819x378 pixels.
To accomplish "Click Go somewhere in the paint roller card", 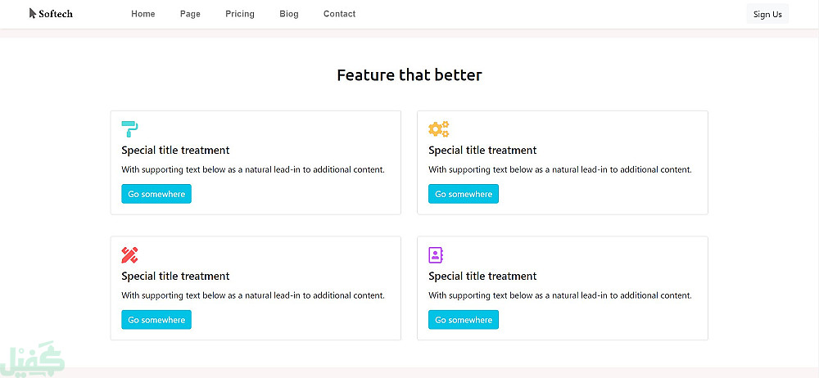I will click(x=156, y=194).
